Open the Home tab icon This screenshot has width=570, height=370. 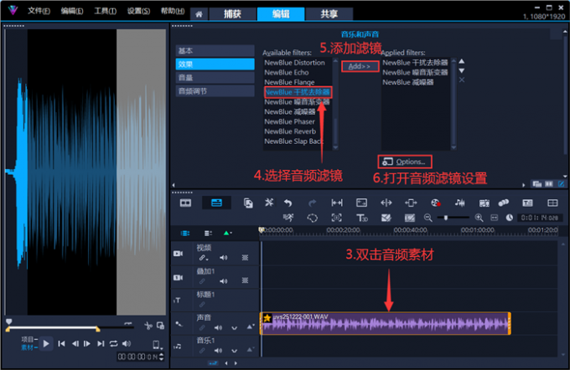[199, 14]
